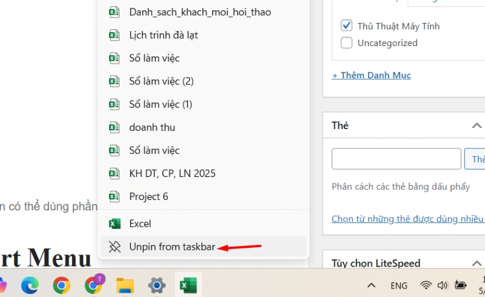The width and height of the screenshot is (485, 297).
Task: Open recent file Sổ làm việc (2)
Action: [x=161, y=81]
